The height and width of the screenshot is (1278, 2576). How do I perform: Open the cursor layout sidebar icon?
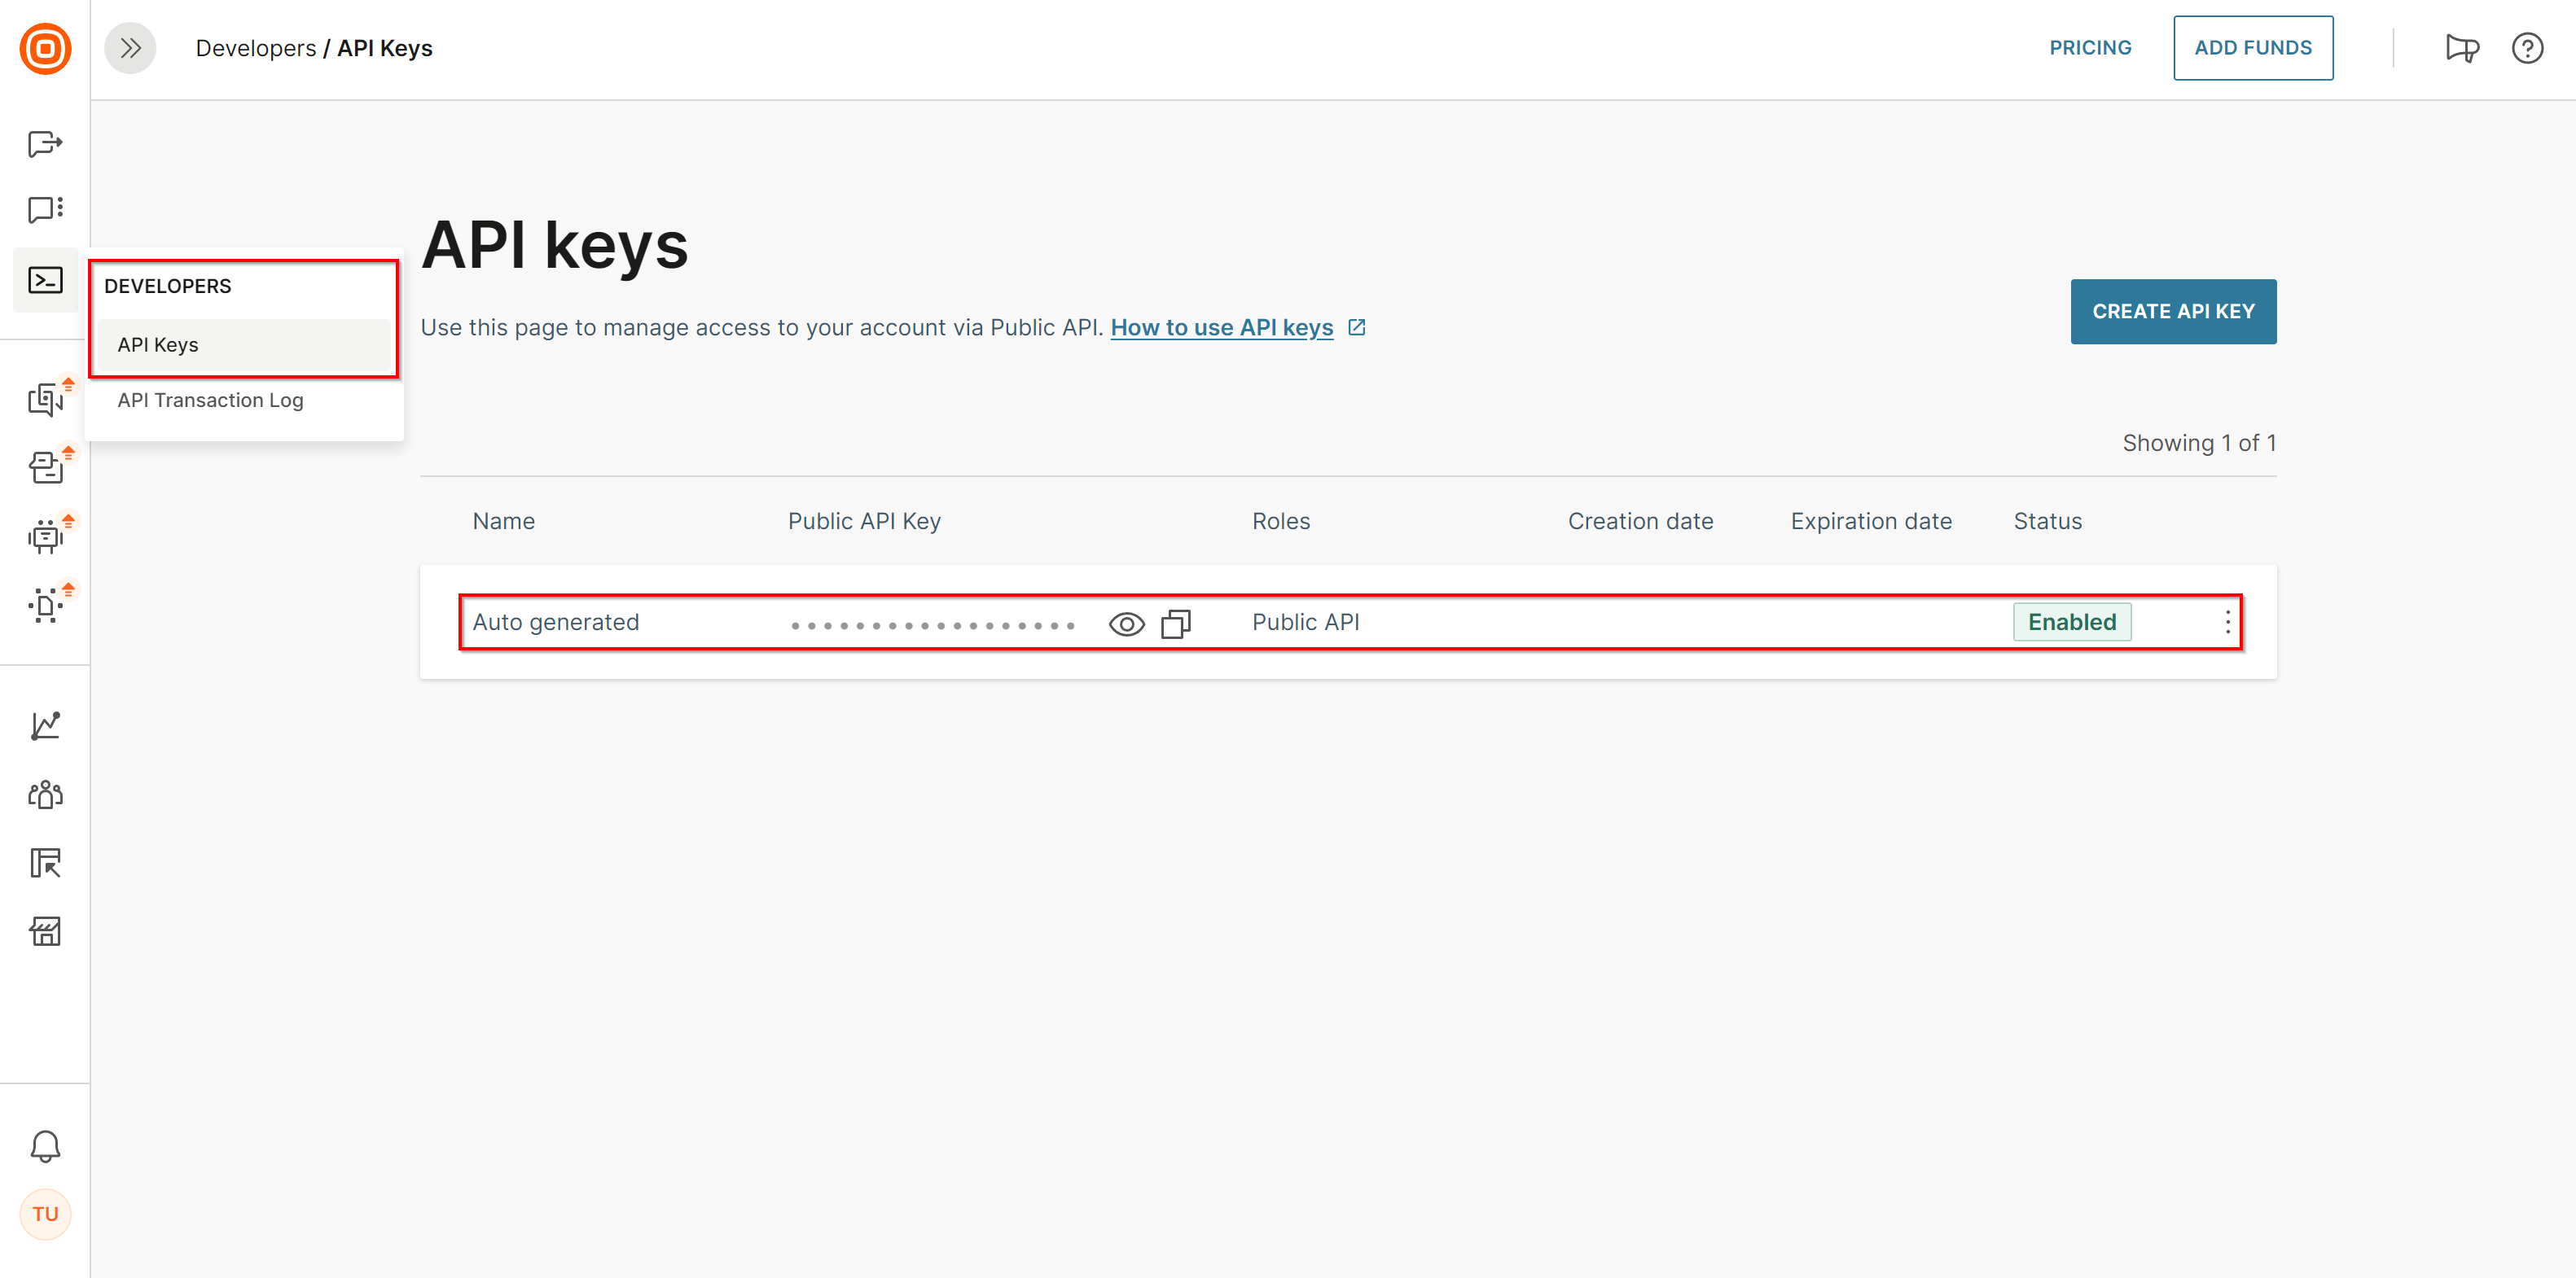(45, 862)
